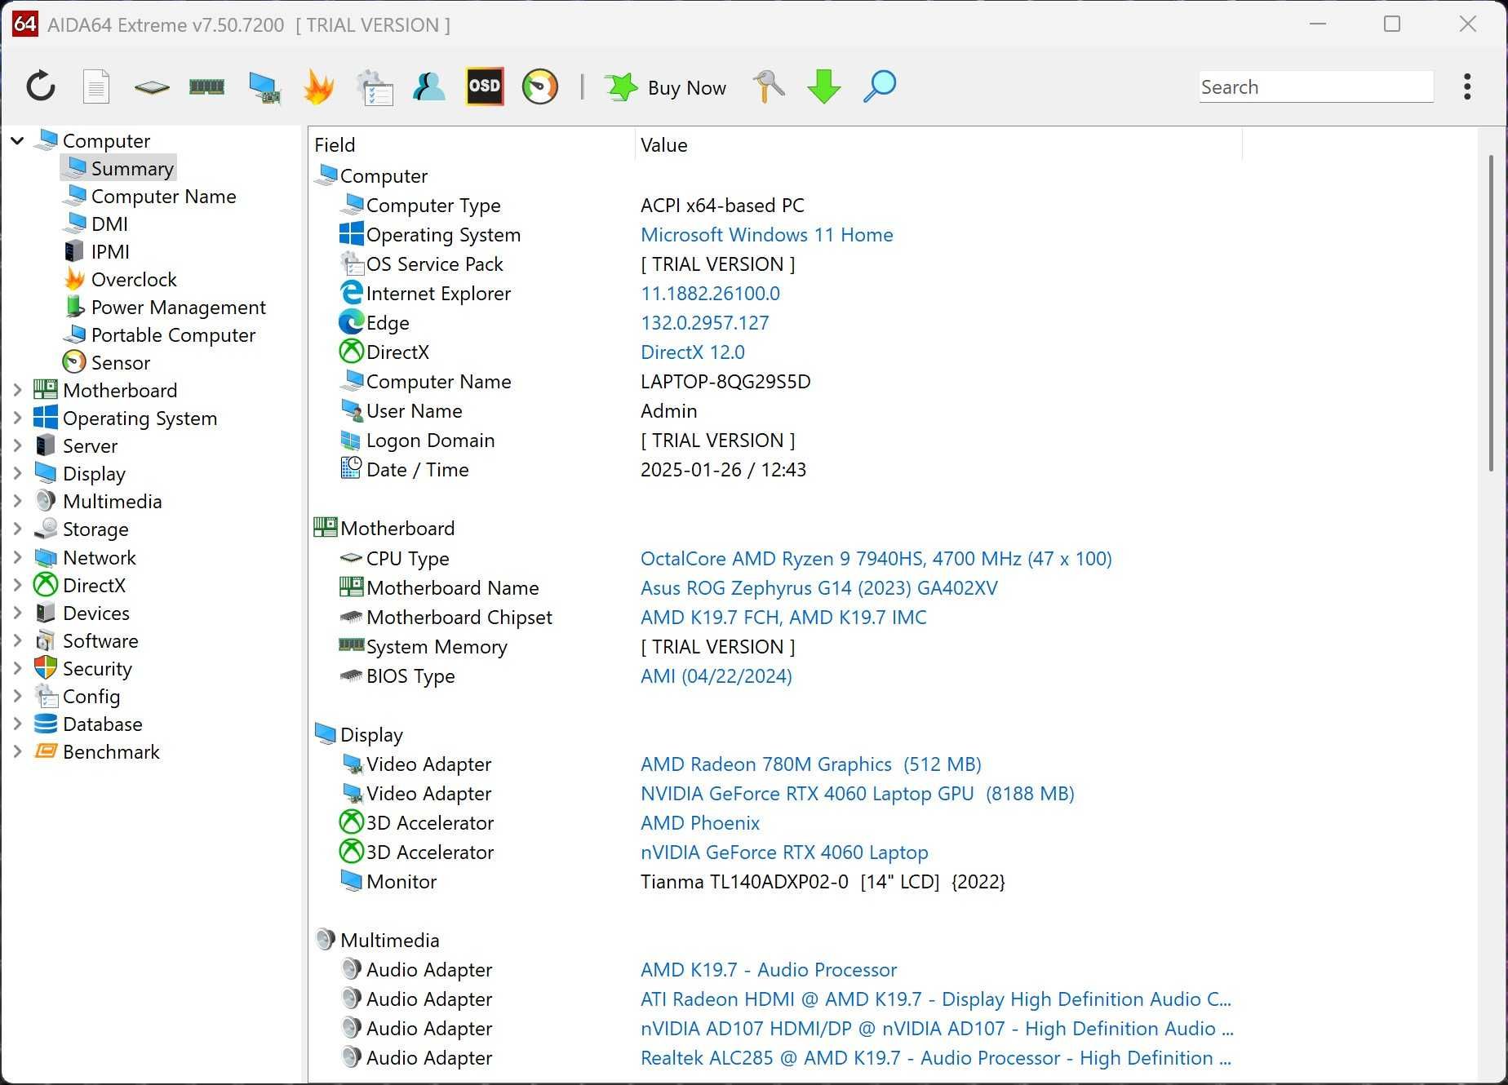Collapse the Computer tree node
The image size is (1508, 1085).
click(x=17, y=141)
